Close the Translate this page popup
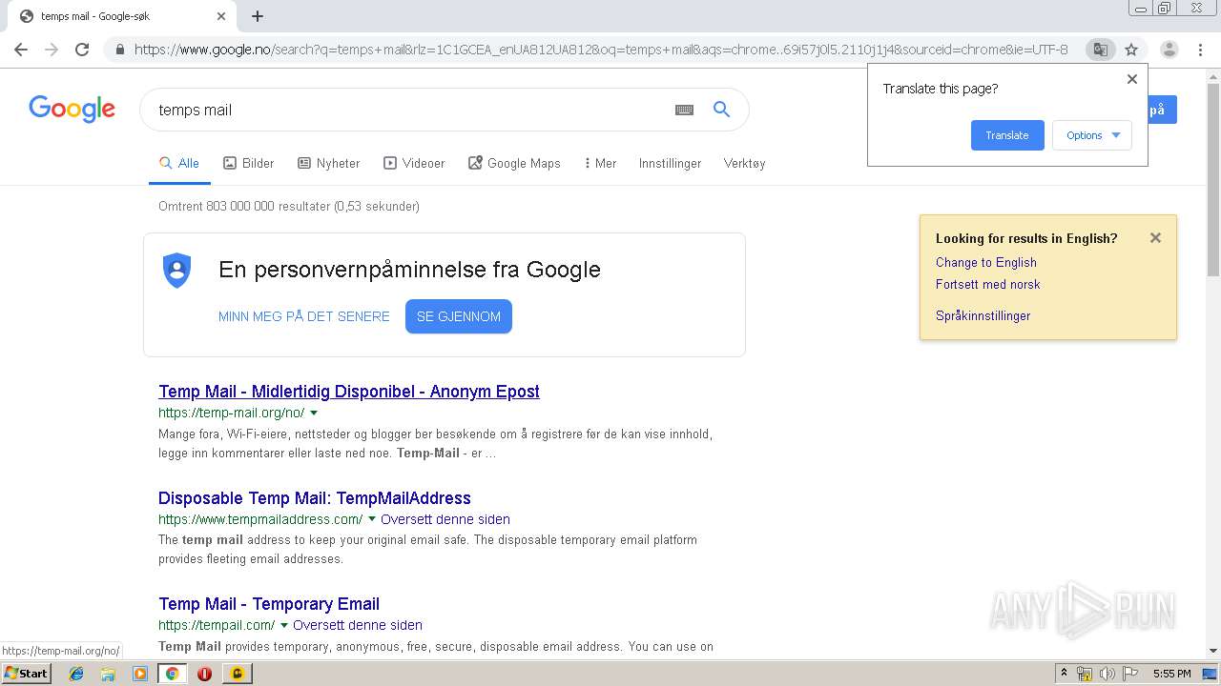This screenshot has width=1221, height=686. [1132, 79]
